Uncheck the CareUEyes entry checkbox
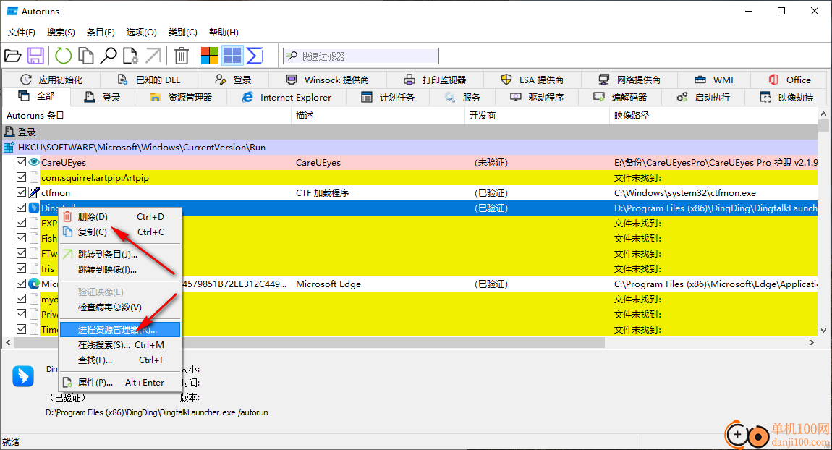Screen dimensions: 832x450 [x=21, y=162]
